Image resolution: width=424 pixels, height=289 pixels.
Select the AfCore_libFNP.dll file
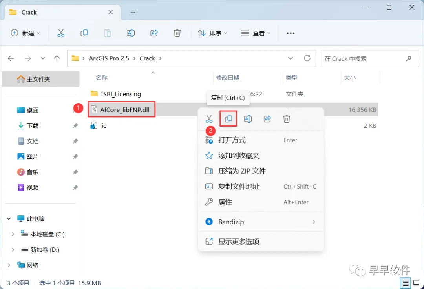click(x=121, y=109)
